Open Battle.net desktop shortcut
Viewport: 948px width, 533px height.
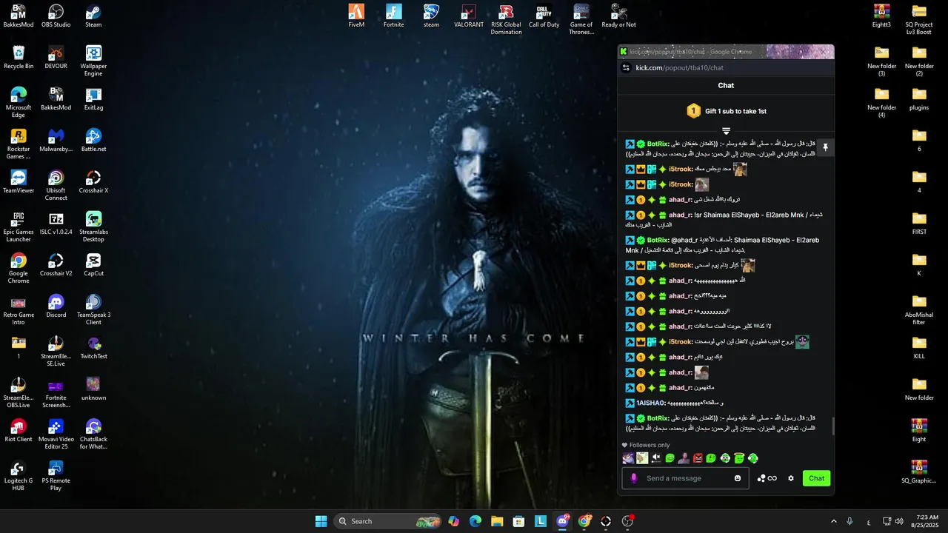click(x=93, y=141)
